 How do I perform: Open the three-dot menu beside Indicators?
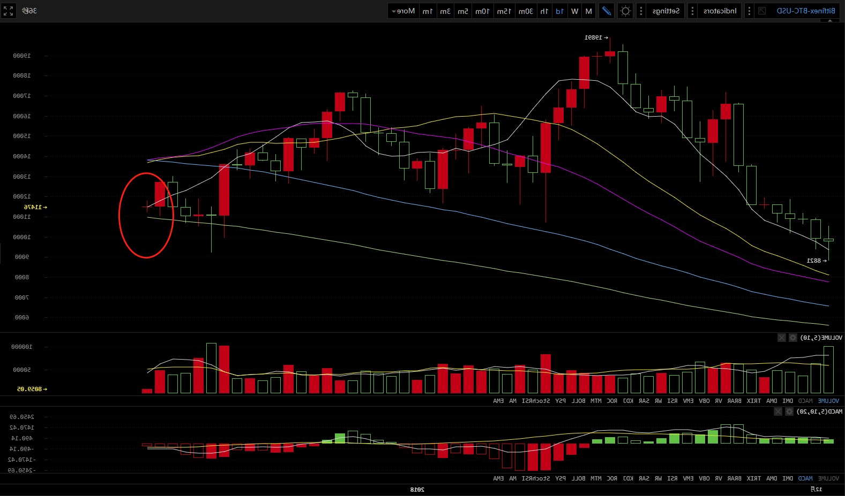tap(692, 11)
